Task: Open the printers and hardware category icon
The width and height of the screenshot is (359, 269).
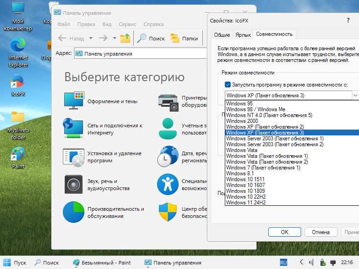Action: pyautogui.click(x=168, y=103)
